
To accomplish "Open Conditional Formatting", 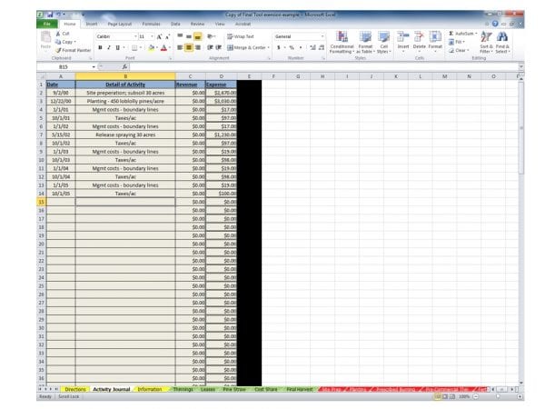I will [342, 42].
